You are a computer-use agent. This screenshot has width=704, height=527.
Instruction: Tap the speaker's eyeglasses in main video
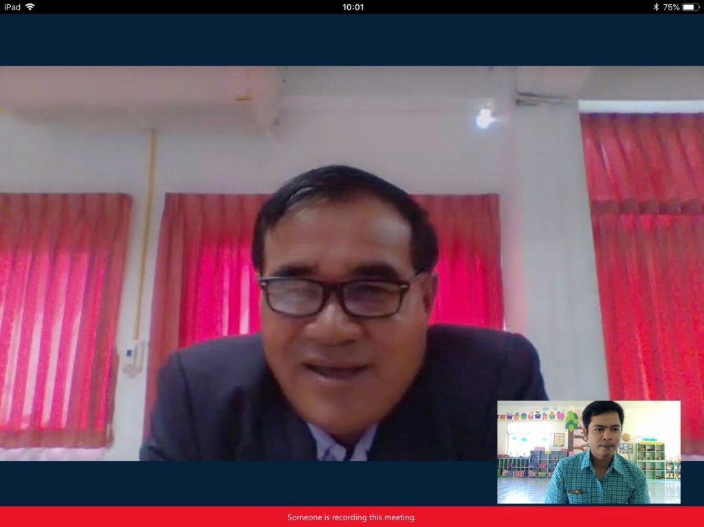click(335, 295)
